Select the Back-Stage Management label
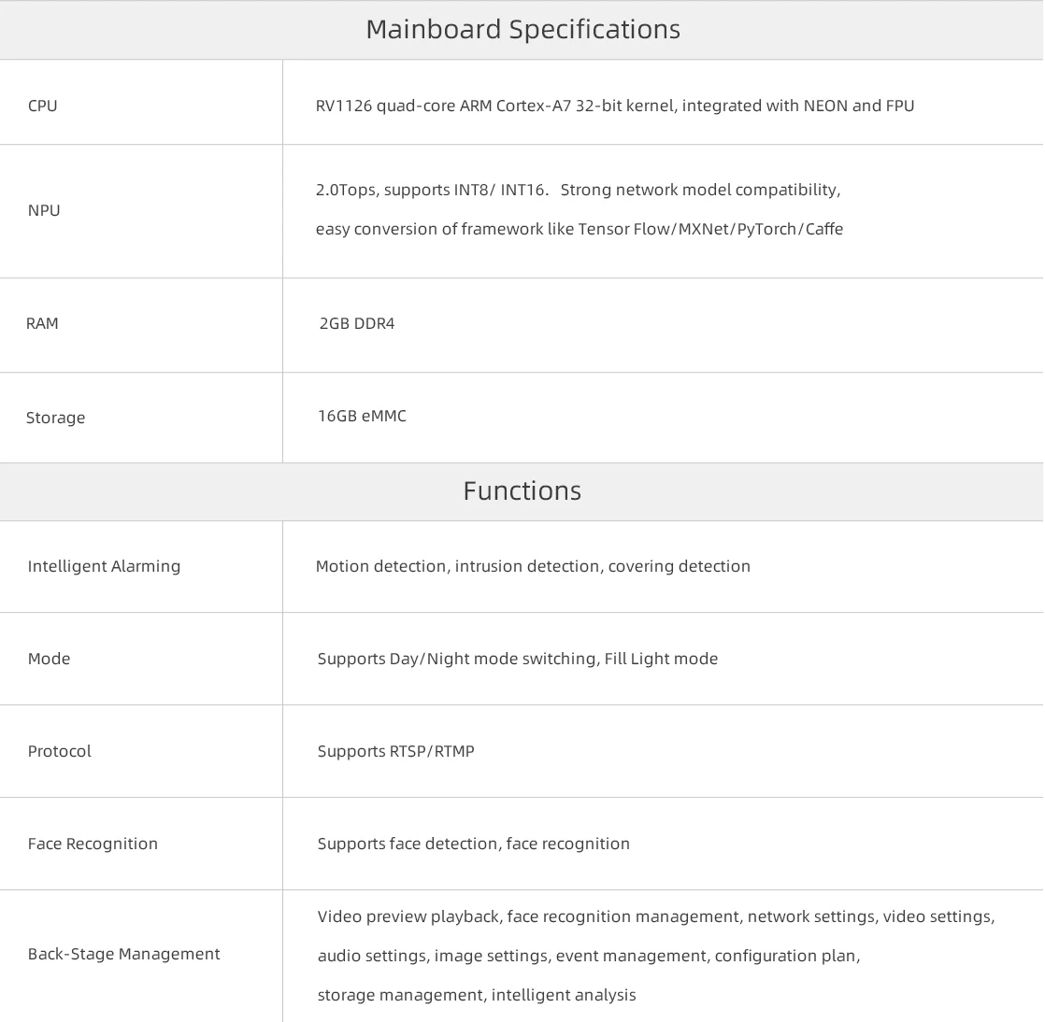This screenshot has height=1022, width=1045. tap(123, 954)
